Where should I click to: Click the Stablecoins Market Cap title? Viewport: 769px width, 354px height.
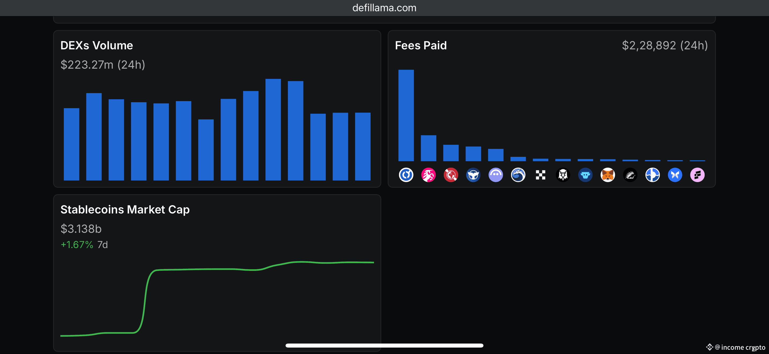click(125, 209)
